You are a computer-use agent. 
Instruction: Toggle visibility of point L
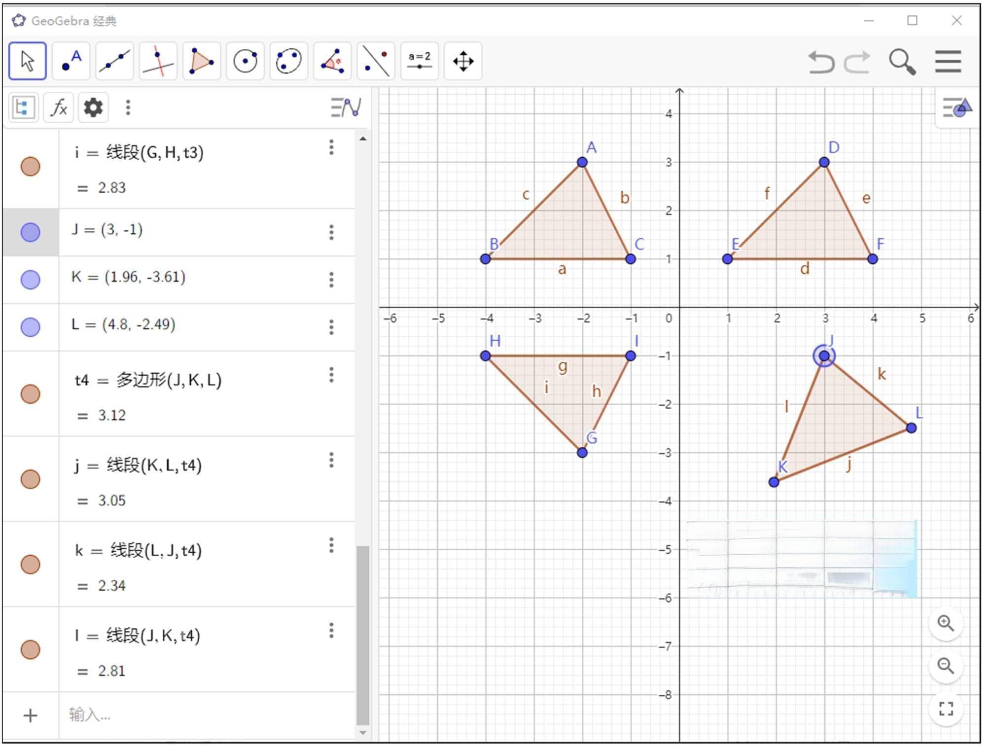[30, 327]
